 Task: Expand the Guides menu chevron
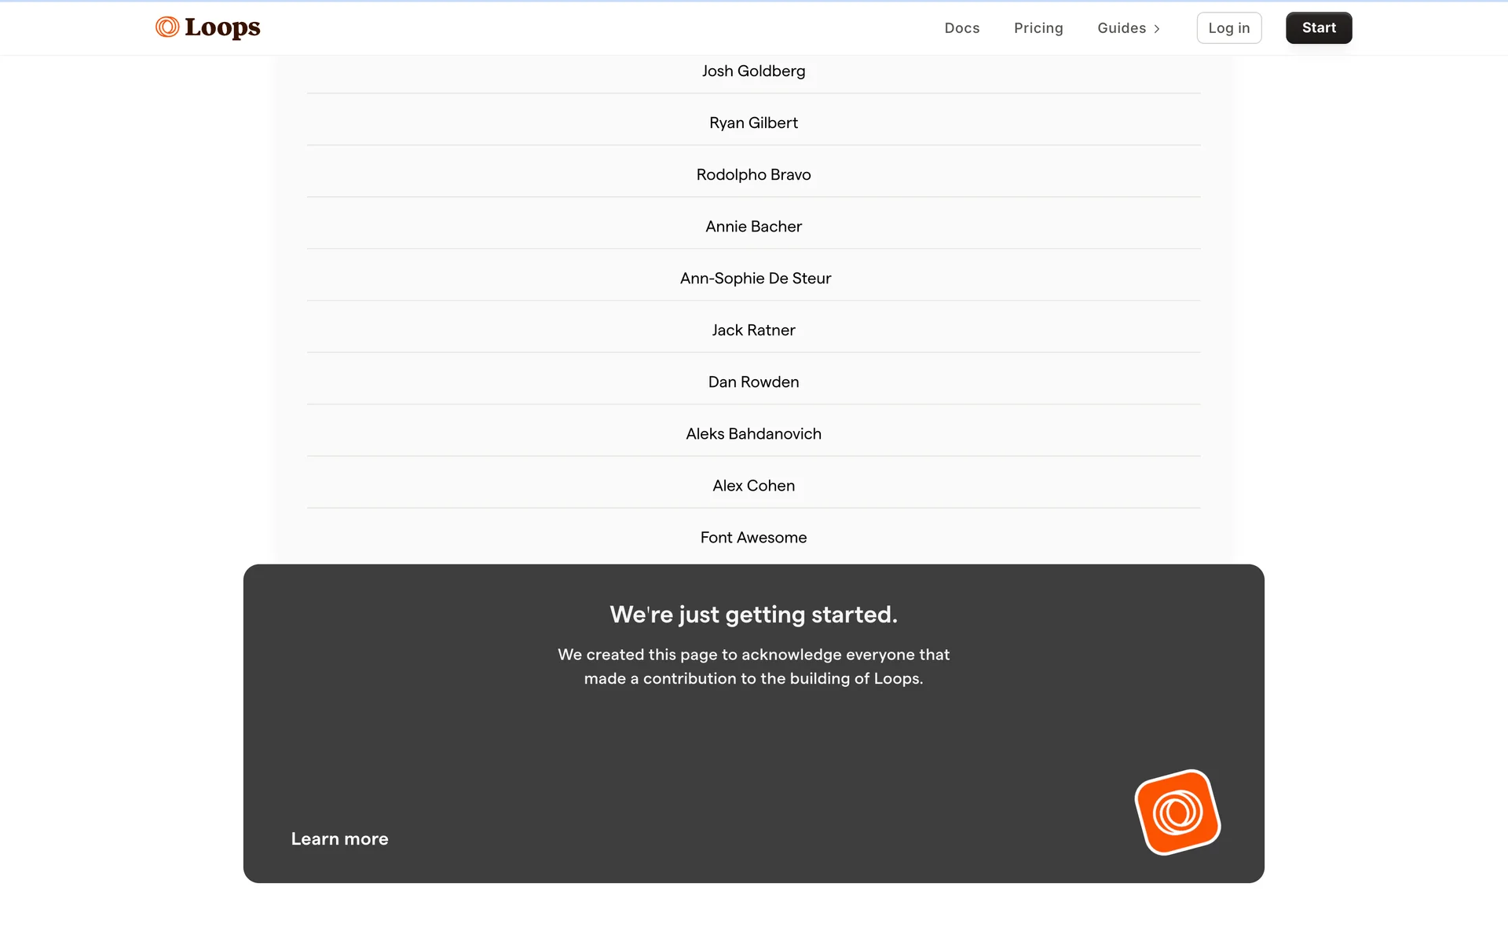[1157, 29]
